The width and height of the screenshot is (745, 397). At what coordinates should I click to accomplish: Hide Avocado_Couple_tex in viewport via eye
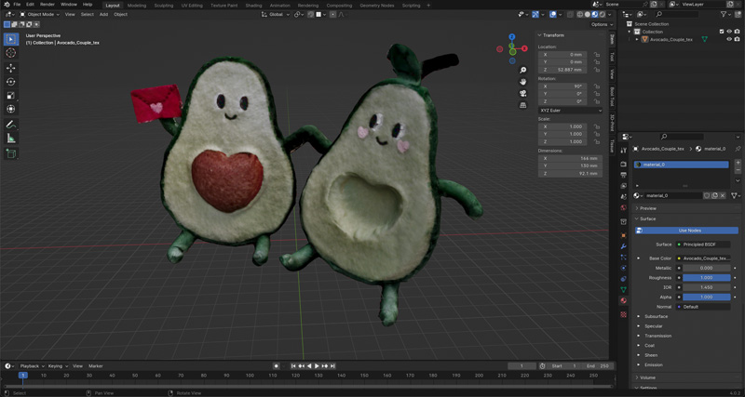729,39
